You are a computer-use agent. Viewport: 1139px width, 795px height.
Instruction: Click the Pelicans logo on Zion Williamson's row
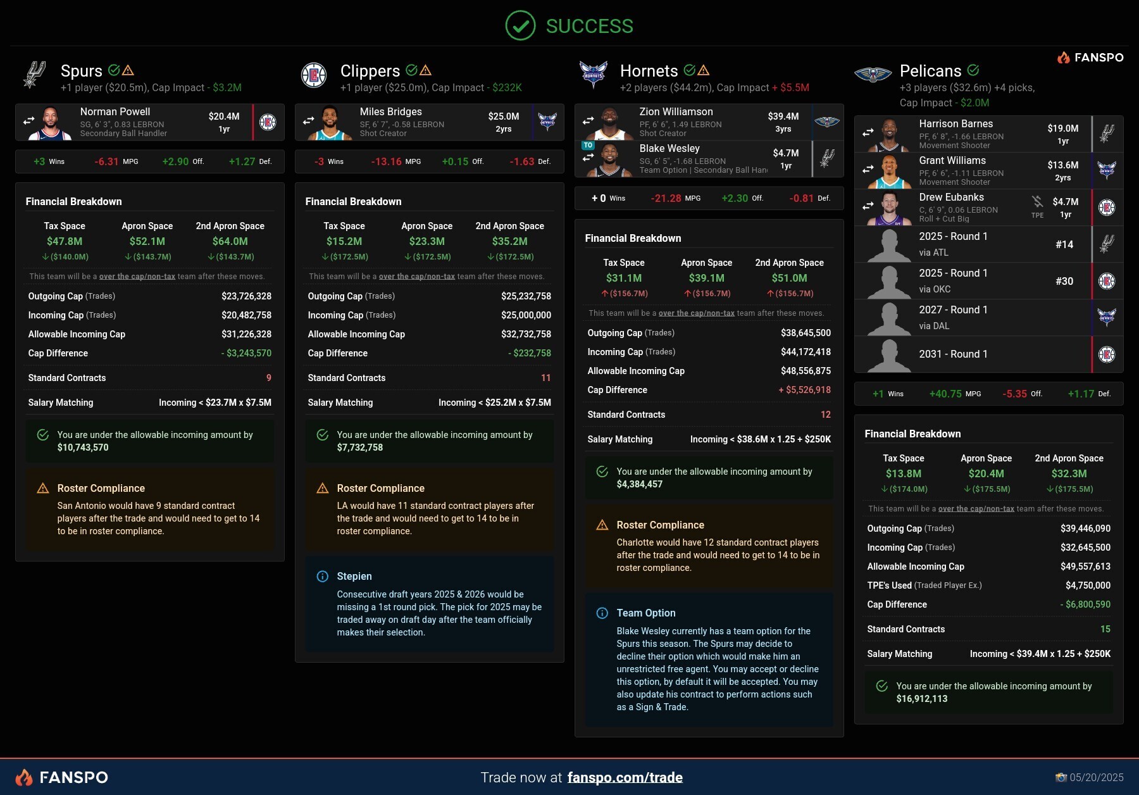coord(827,122)
